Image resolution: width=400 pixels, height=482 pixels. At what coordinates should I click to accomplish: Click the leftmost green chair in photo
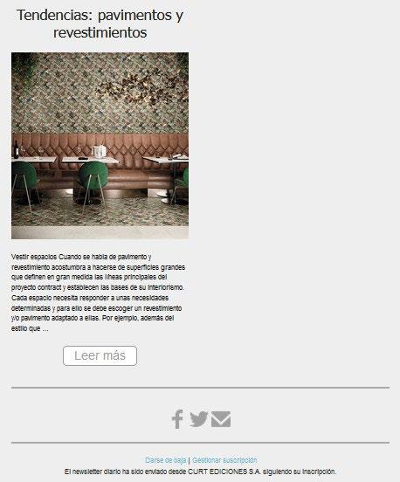[x=24, y=182]
